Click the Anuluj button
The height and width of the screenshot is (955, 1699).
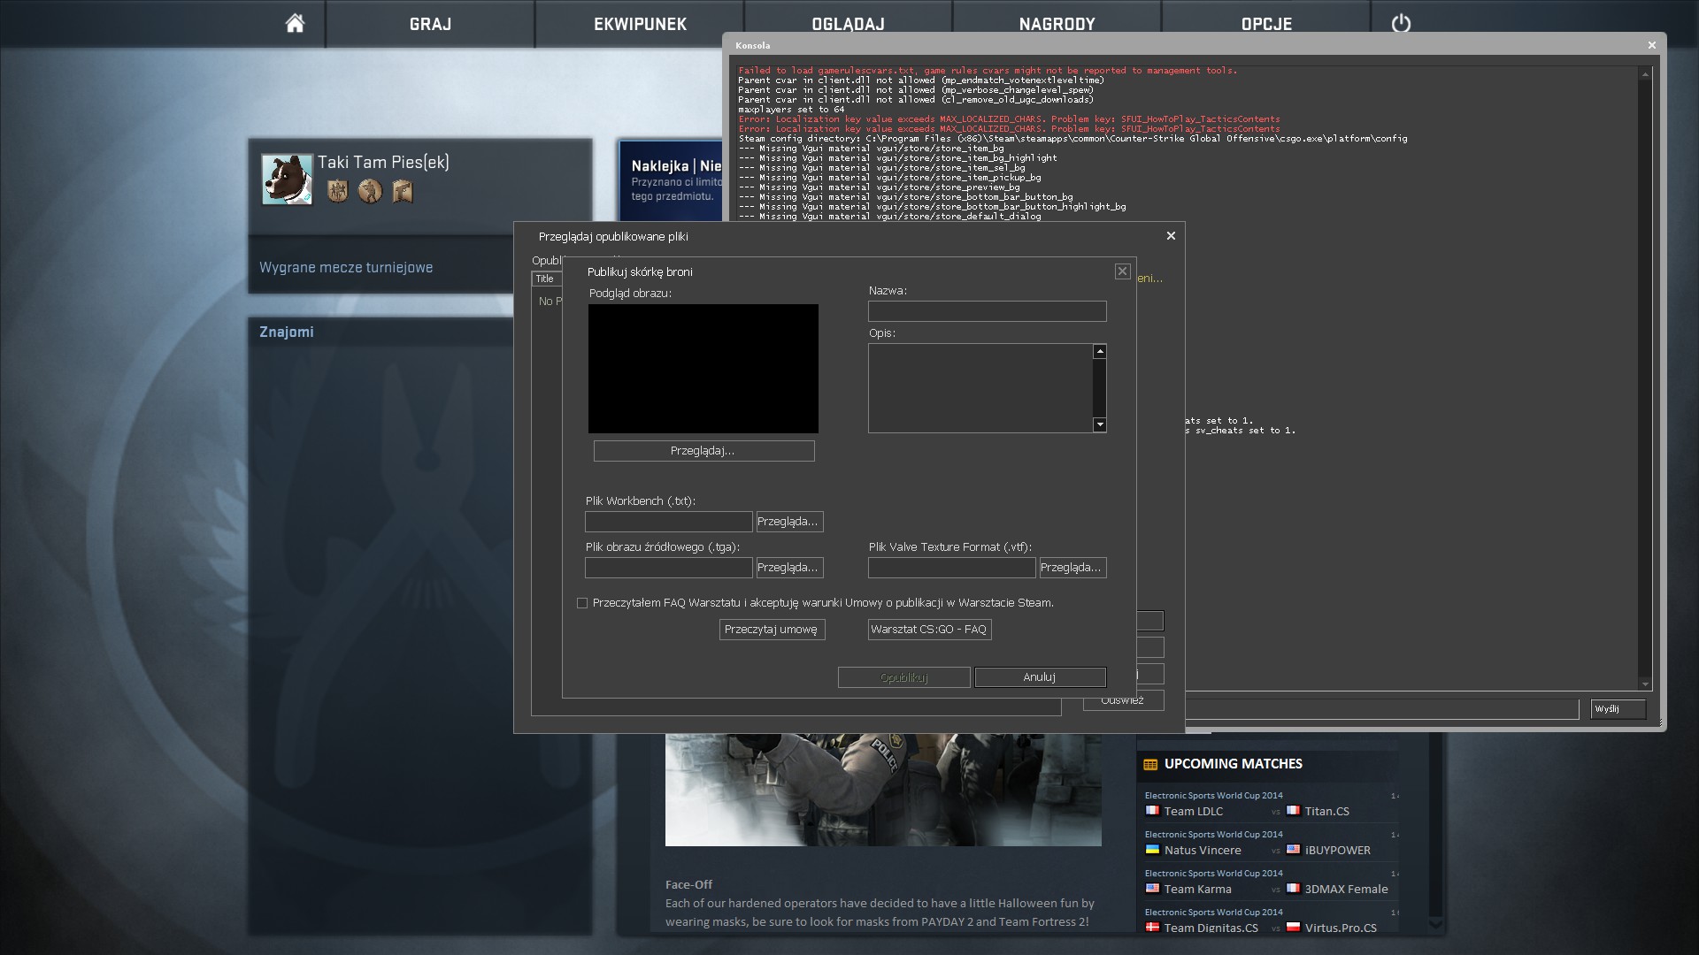coord(1040,677)
